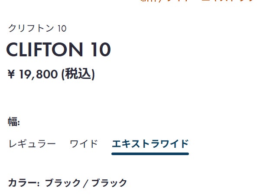Viewport: 260px width, 195px height.
Task: Click the ¥ yen symbol in price
Action: (x=11, y=75)
